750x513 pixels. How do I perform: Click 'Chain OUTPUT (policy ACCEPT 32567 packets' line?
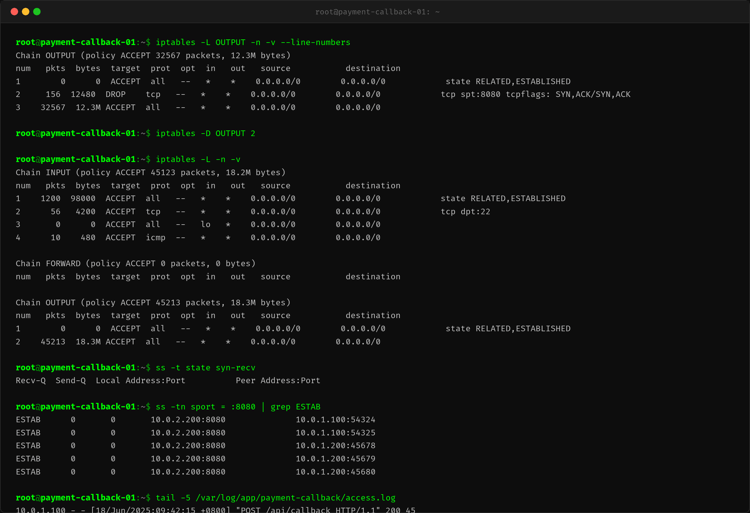click(x=153, y=56)
